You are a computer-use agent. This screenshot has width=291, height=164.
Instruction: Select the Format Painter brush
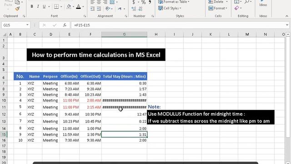(17, 9)
